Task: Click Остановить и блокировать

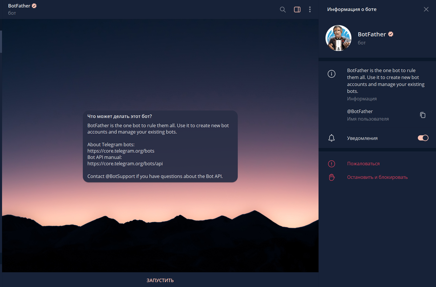Action: (377, 177)
